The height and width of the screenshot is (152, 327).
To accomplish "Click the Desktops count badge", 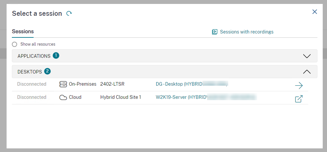I will tap(47, 71).
